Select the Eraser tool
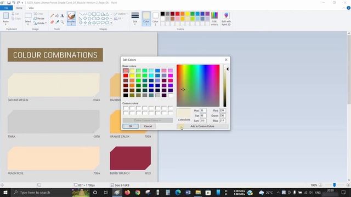This screenshot has height=197, width=351. 52,22
